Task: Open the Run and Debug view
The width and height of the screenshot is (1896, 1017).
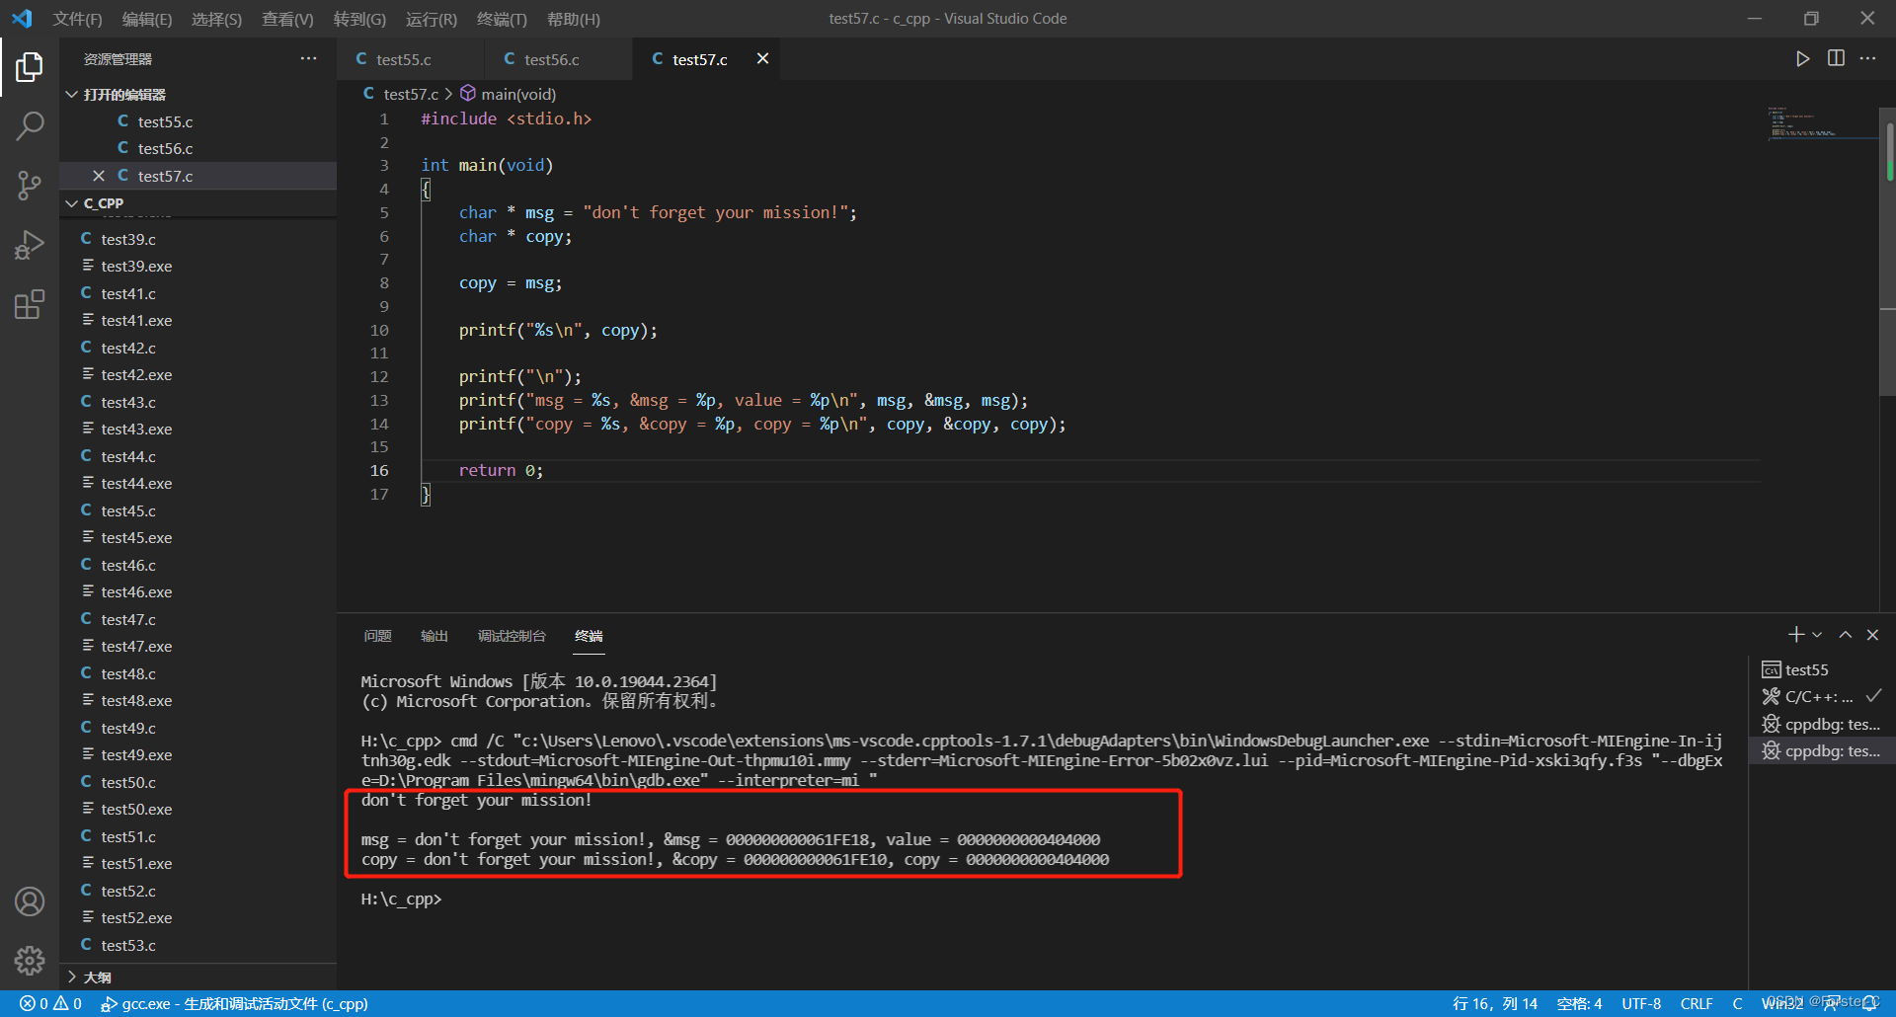Action: [x=30, y=244]
